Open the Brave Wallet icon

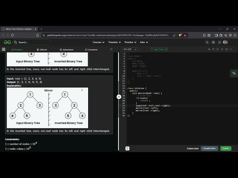tap(221, 35)
